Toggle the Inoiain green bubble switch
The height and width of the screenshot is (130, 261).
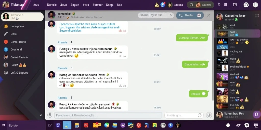204,94
